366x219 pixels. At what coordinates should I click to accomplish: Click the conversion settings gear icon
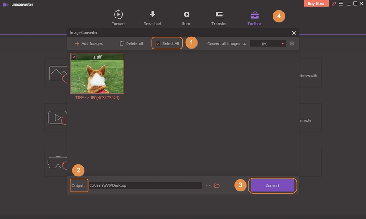[x=292, y=43]
